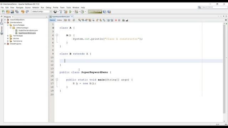Screen dimensions: 228x128
Task: Open the Debug menu
Action: click(48, 7)
